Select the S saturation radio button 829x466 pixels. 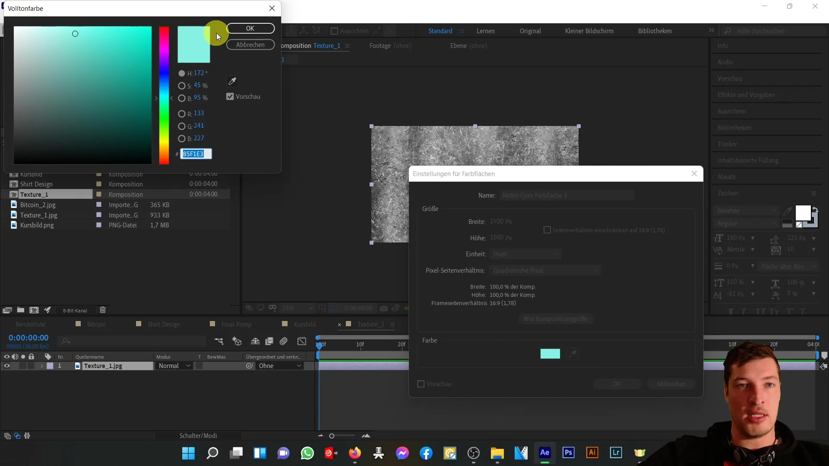pyautogui.click(x=182, y=86)
